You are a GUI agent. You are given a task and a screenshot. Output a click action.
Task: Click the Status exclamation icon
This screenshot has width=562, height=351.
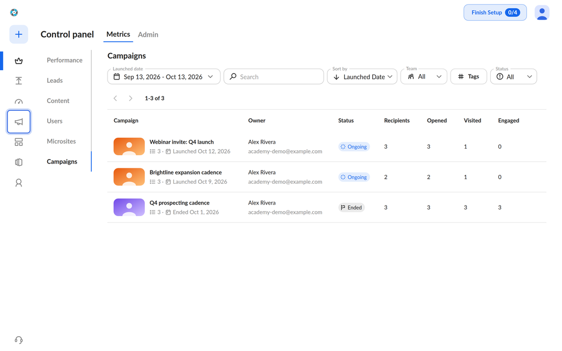[500, 77]
